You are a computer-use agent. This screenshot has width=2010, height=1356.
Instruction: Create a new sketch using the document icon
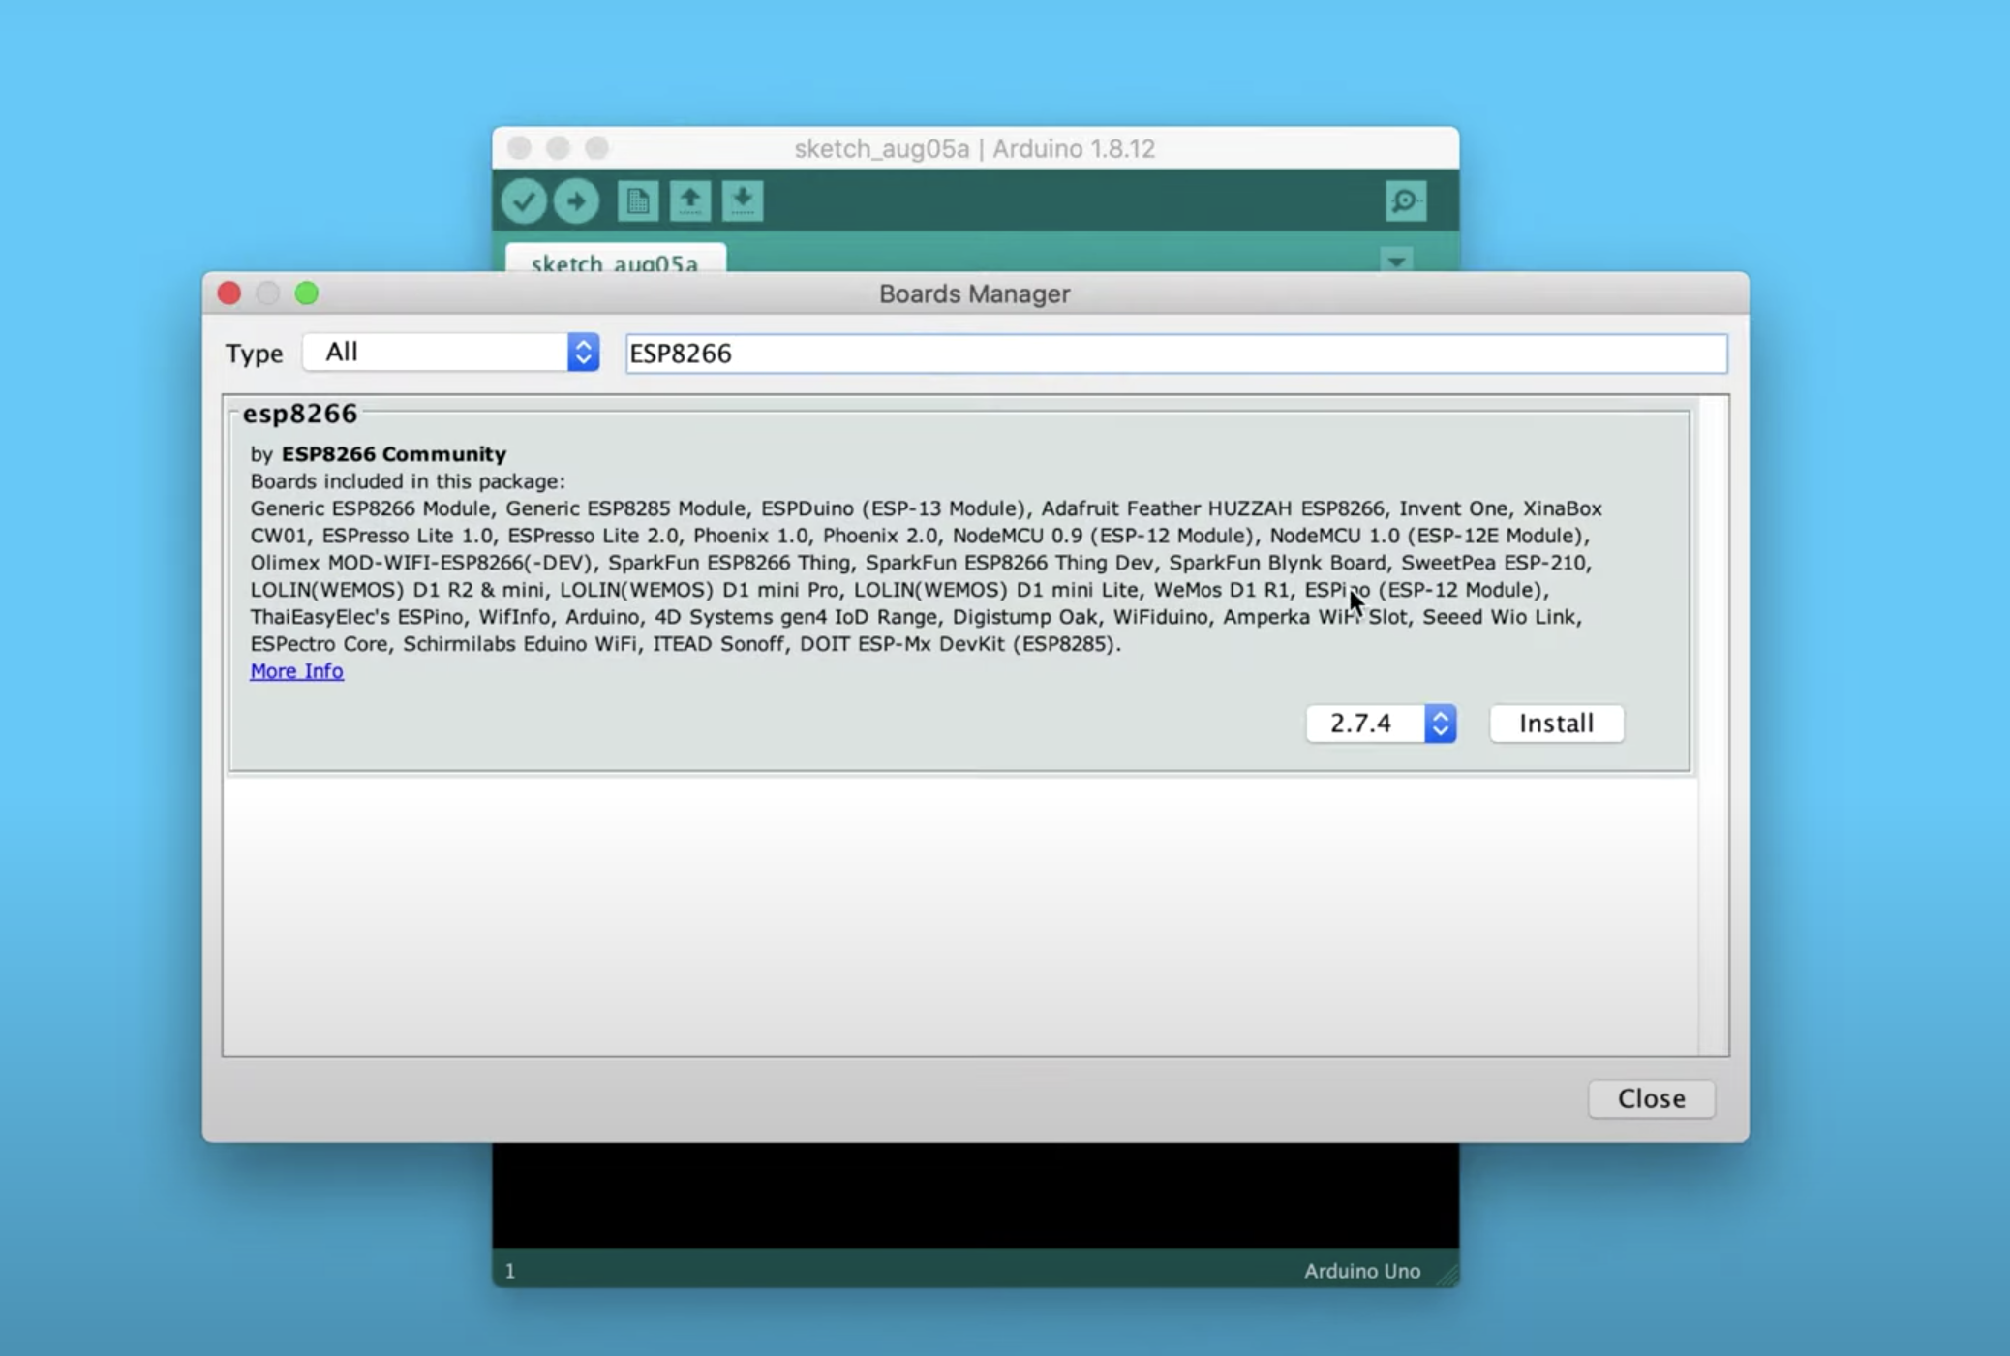tap(639, 201)
